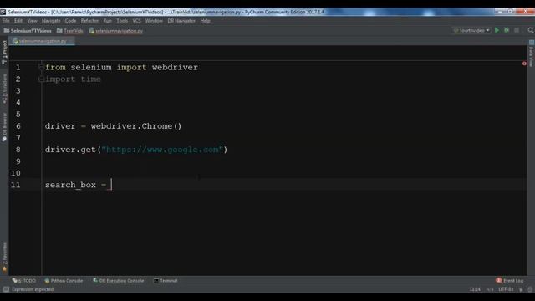The width and height of the screenshot is (535, 301).
Task: Click fold end marker on line 2
Action: (41, 79)
